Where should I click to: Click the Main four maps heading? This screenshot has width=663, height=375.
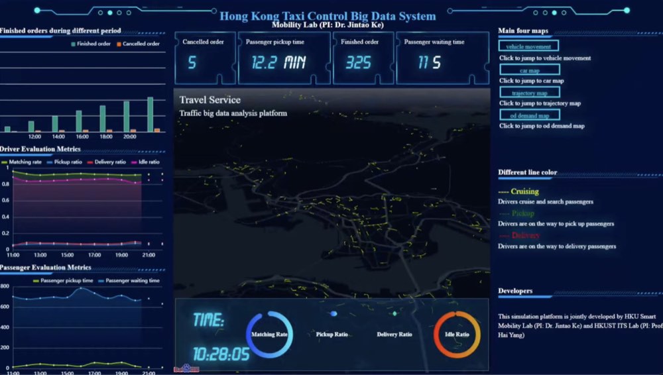coord(523,31)
